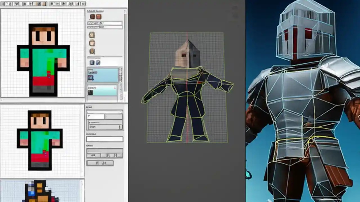Select the dark brown block icon in Color Blocks panel
360x202 pixels.
[93, 17]
